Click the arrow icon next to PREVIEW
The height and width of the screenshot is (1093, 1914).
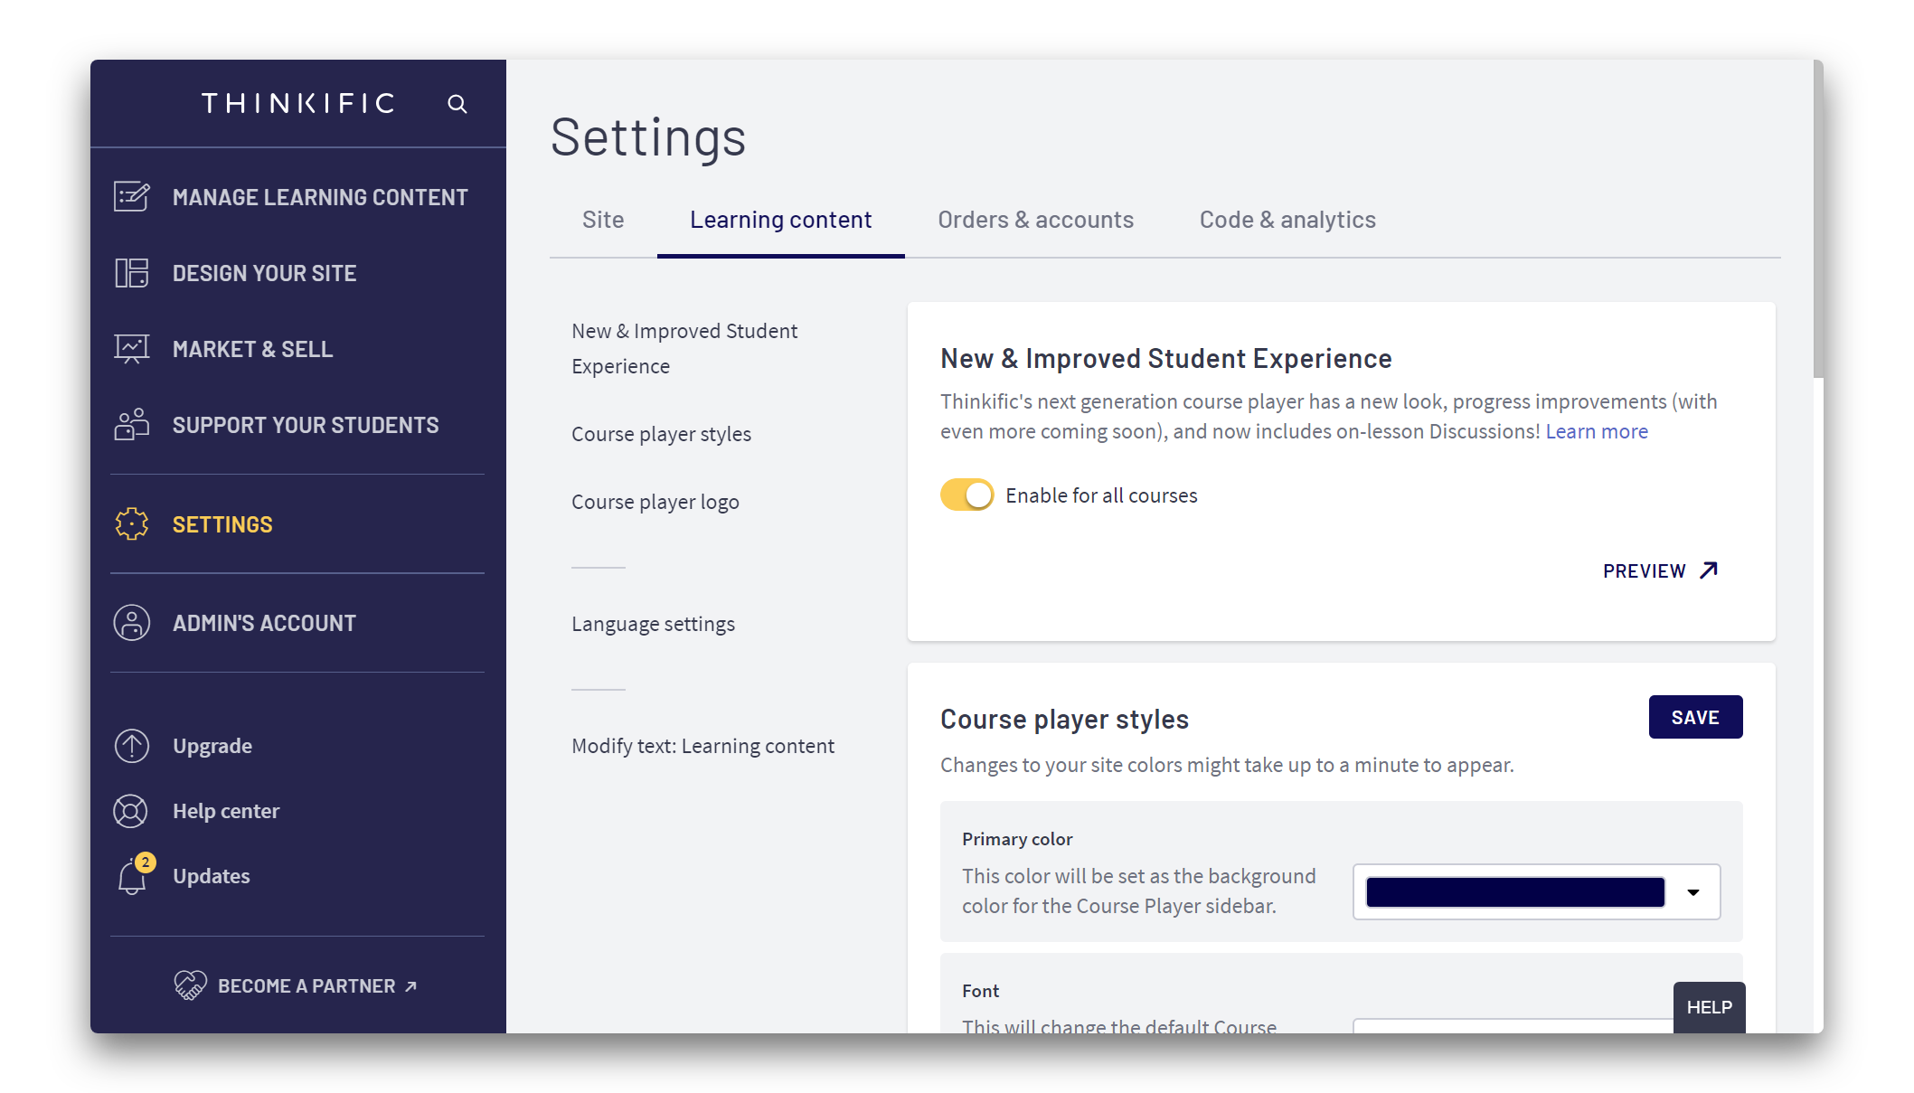(x=1709, y=570)
